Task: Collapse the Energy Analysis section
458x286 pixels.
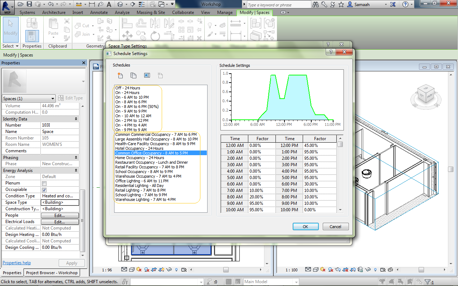Action: pyautogui.click(x=76, y=171)
